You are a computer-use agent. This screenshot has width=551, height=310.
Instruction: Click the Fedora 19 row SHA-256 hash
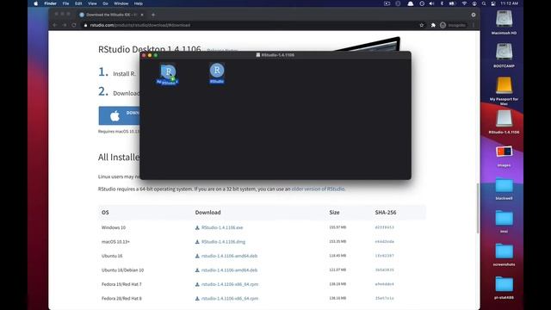[385, 284]
